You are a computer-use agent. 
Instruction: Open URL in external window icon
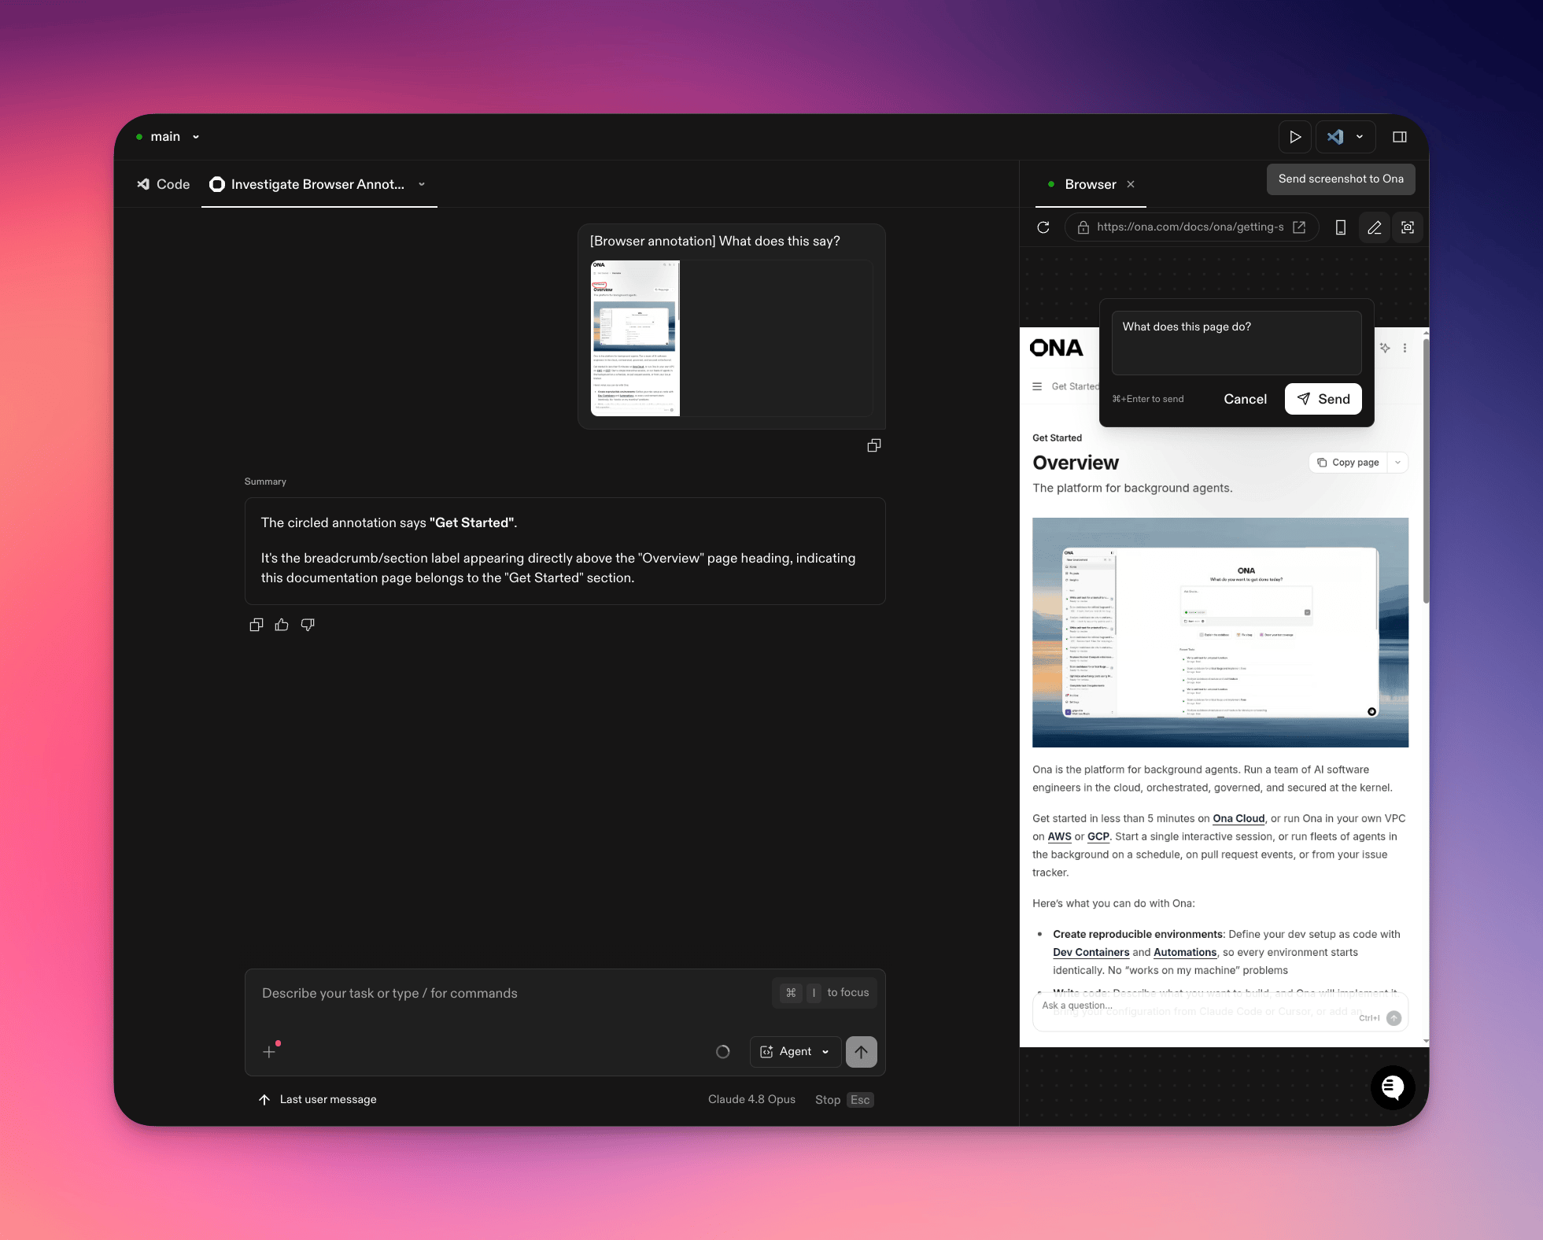[1299, 227]
